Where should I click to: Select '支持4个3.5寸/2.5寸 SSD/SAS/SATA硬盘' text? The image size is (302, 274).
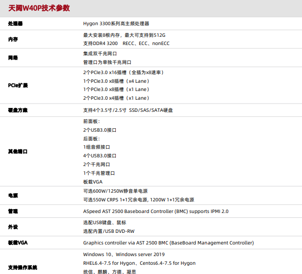coord(128,110)
